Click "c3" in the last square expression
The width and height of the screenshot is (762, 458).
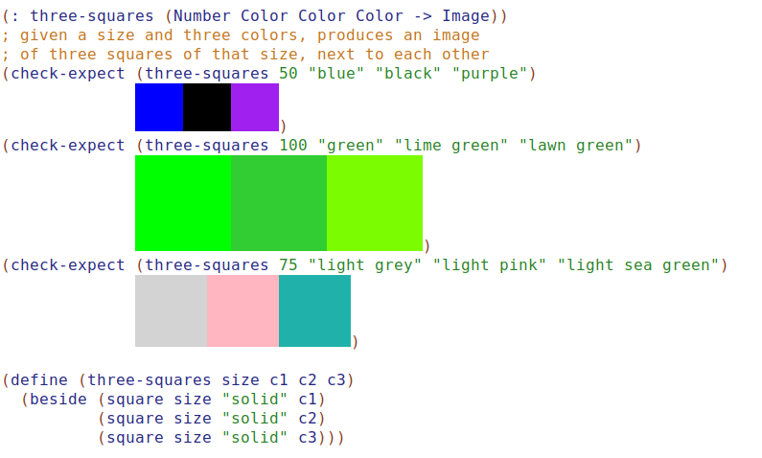[308, 438]
